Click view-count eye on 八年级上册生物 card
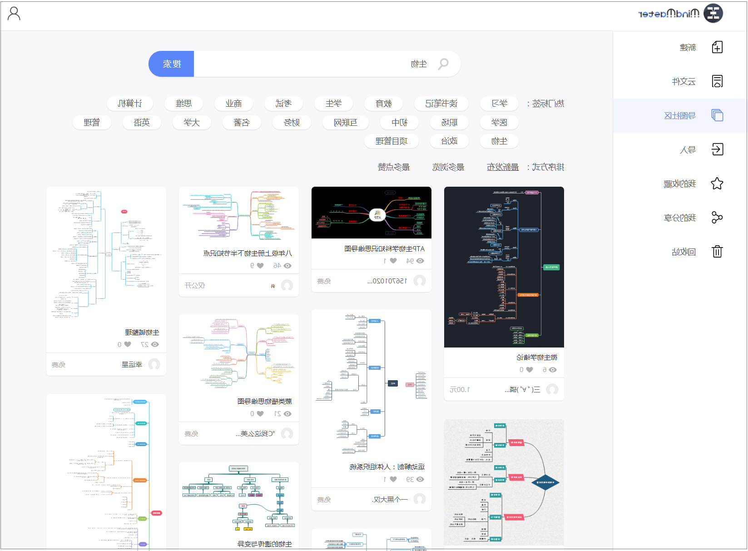Image resolution: width=748 pixels, height=551 pixels. [x=287, y=266]
